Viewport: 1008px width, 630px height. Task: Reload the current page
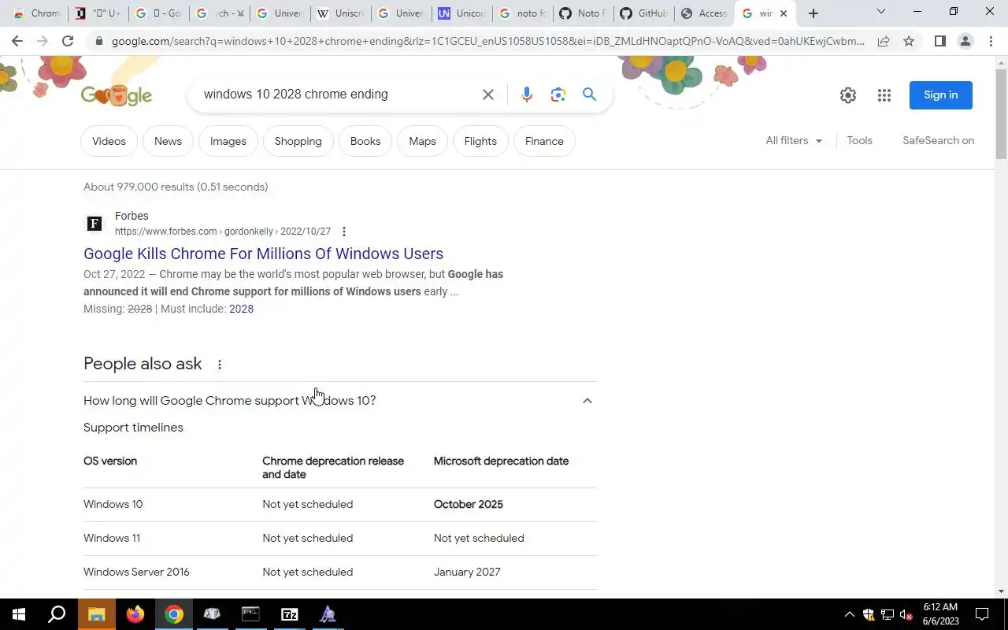(x=68, y=41)
